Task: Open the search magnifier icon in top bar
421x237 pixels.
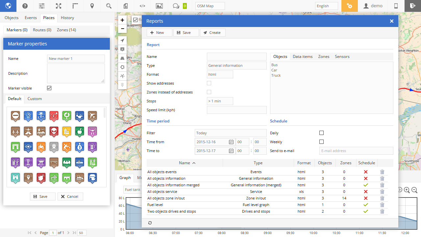Action: coord(109,6)
